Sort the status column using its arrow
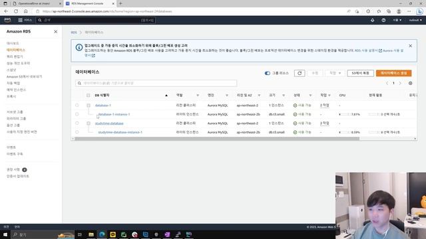This screenshot has width=426, height=239. (310, 96)
